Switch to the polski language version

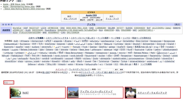click(x=175, y=56)
